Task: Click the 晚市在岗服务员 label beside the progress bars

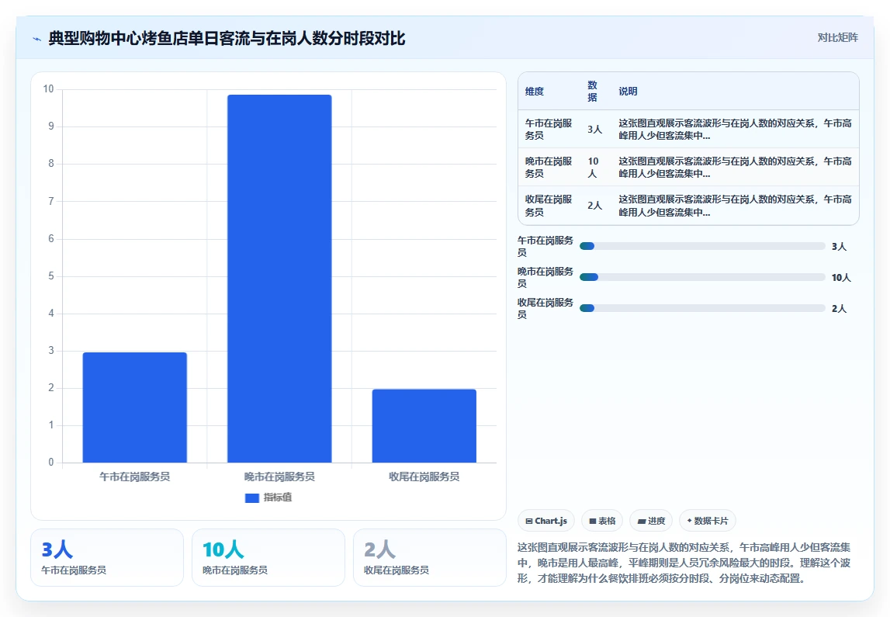Action: 545,278
